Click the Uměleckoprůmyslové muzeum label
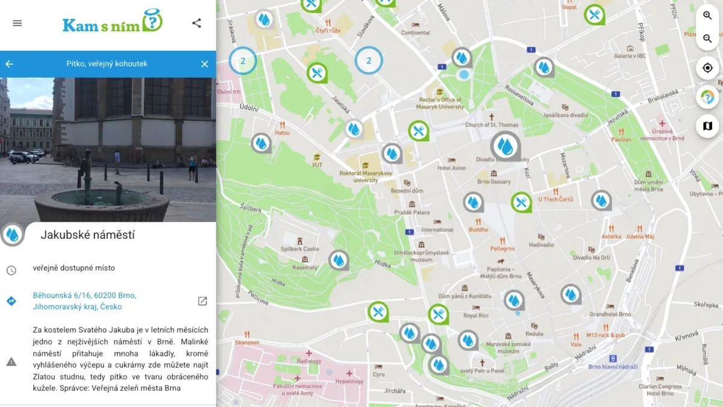This screenshot has width=723, height=407. click(x=422, y=257)
